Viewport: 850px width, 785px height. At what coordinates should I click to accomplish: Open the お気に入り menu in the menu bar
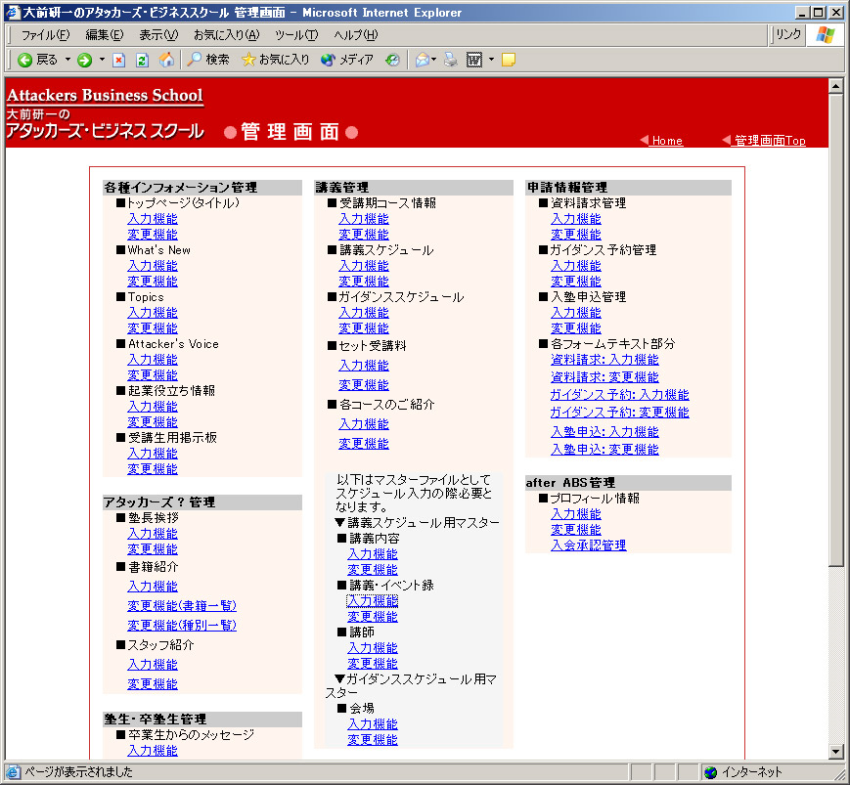[227, 35]
